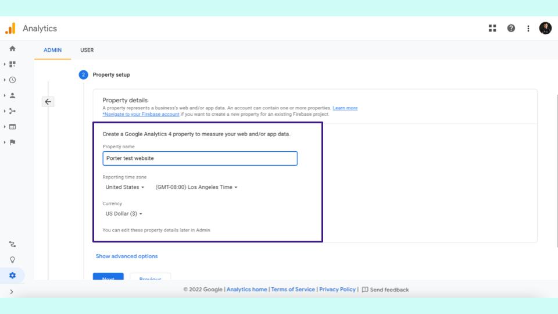Click the Property setup step heading
The width and height of the screenshot is (558, 314).
(111, 75)
